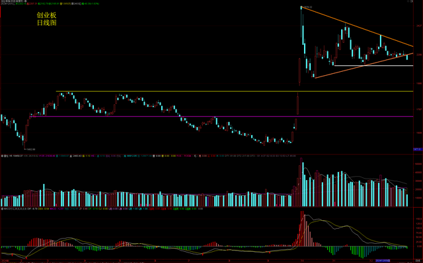Viewport: 423px width, 263px height.
Task: Click the highlighted date label on the time axis
Action: point(383,261)
